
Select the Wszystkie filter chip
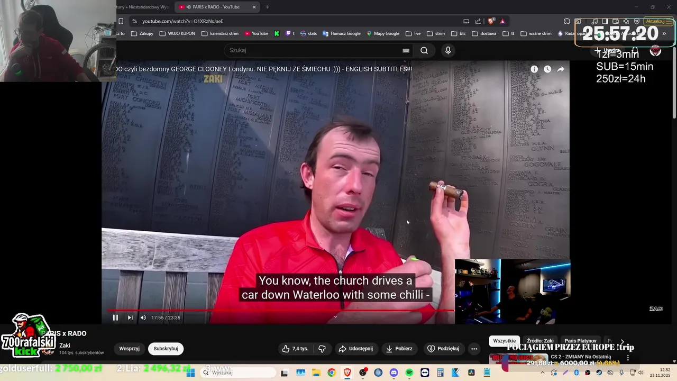pos(504,341)
